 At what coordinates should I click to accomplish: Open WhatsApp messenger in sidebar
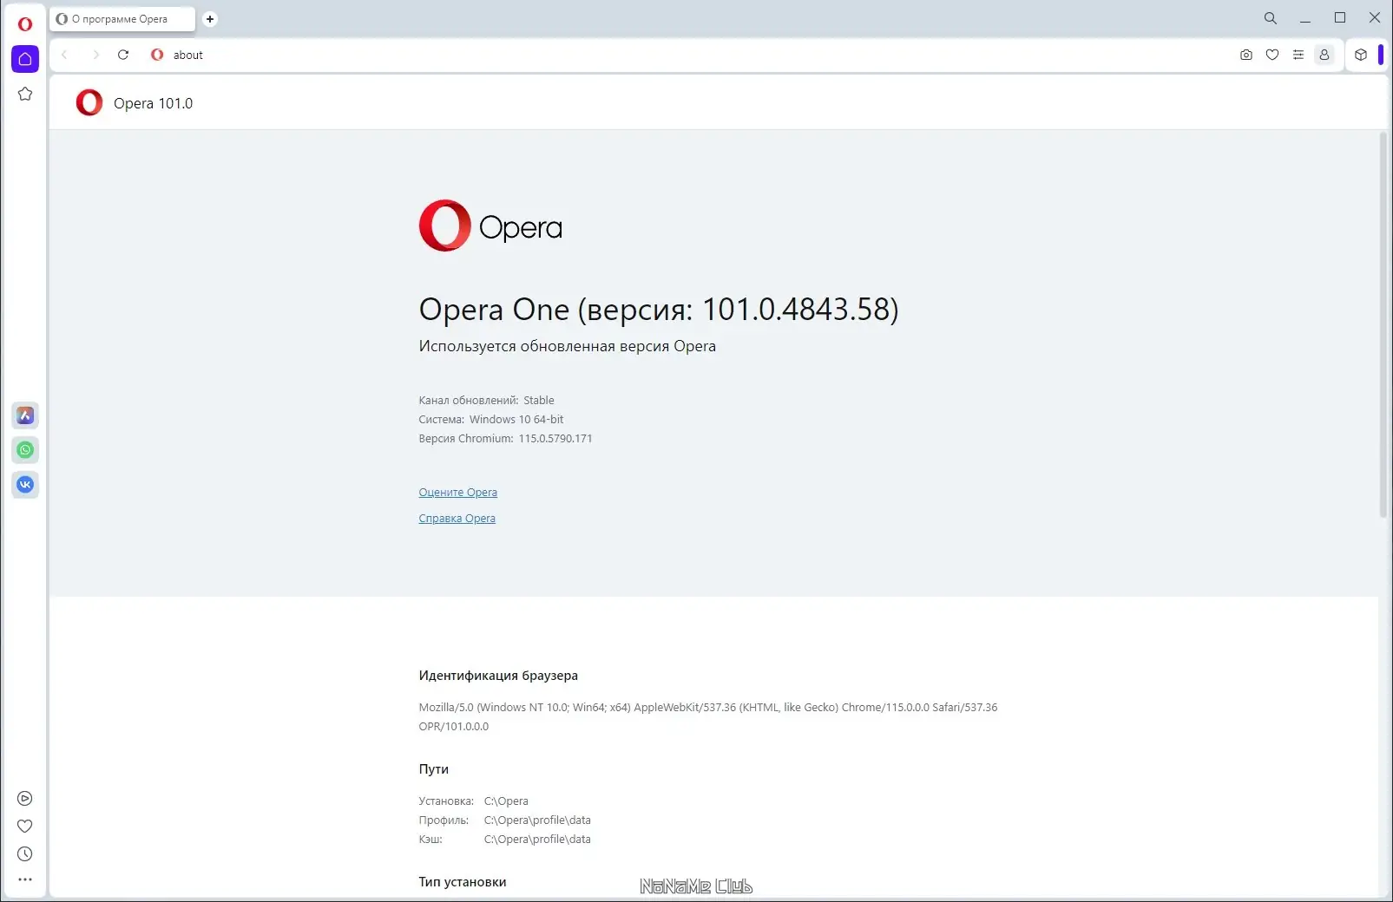(x=25, y=450)
